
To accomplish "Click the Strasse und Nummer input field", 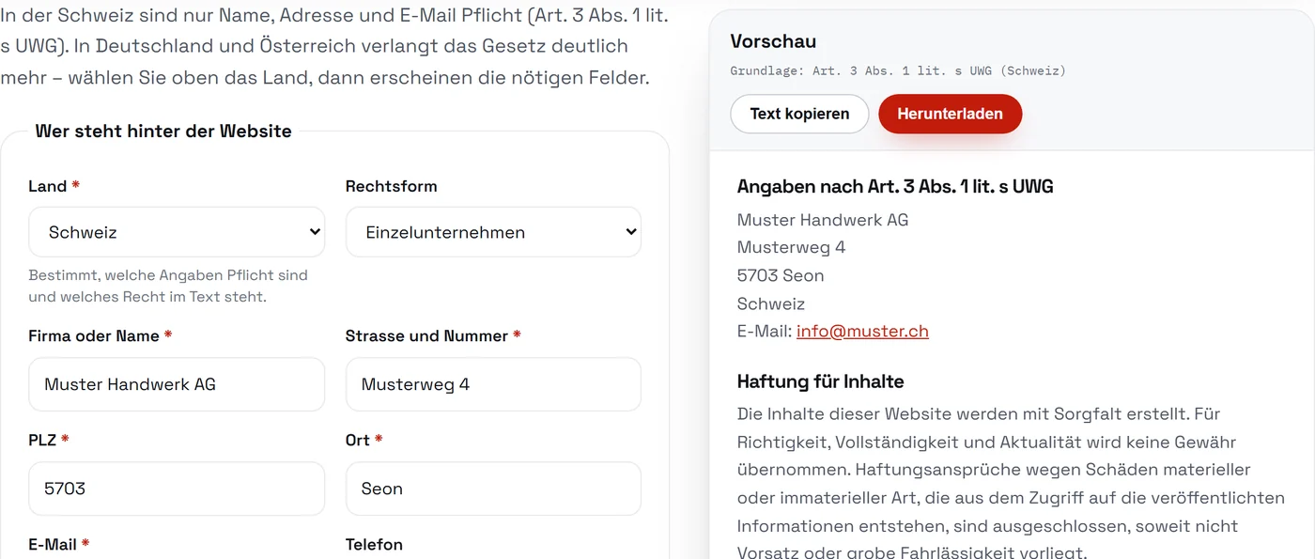I will pos(493,384).
